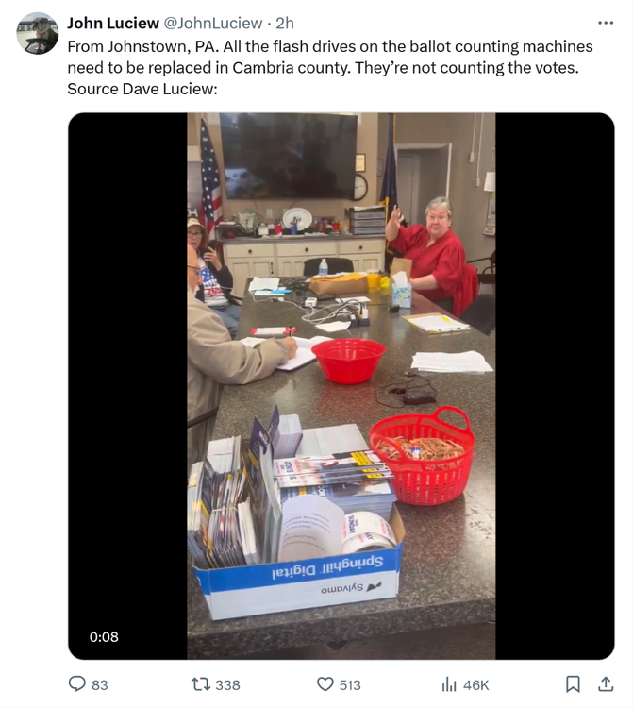The height and width of the screenshot is (708, 633).
Task: Click the repost arrows icon
Action: (x=200, y=684)
